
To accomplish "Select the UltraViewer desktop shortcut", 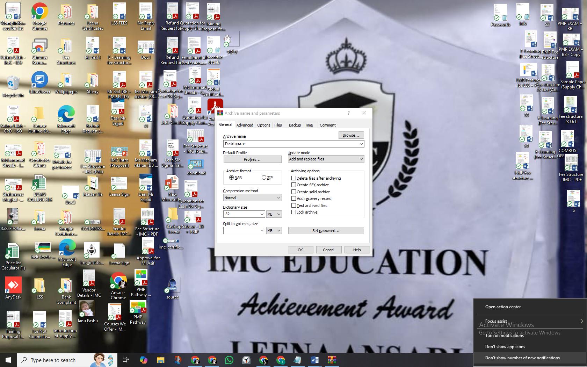I will [39, 83].
